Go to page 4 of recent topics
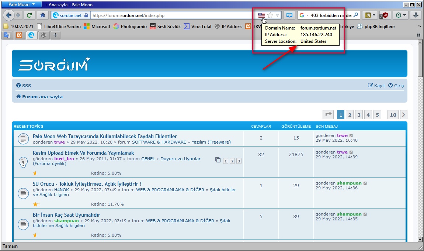 (368, 115)
